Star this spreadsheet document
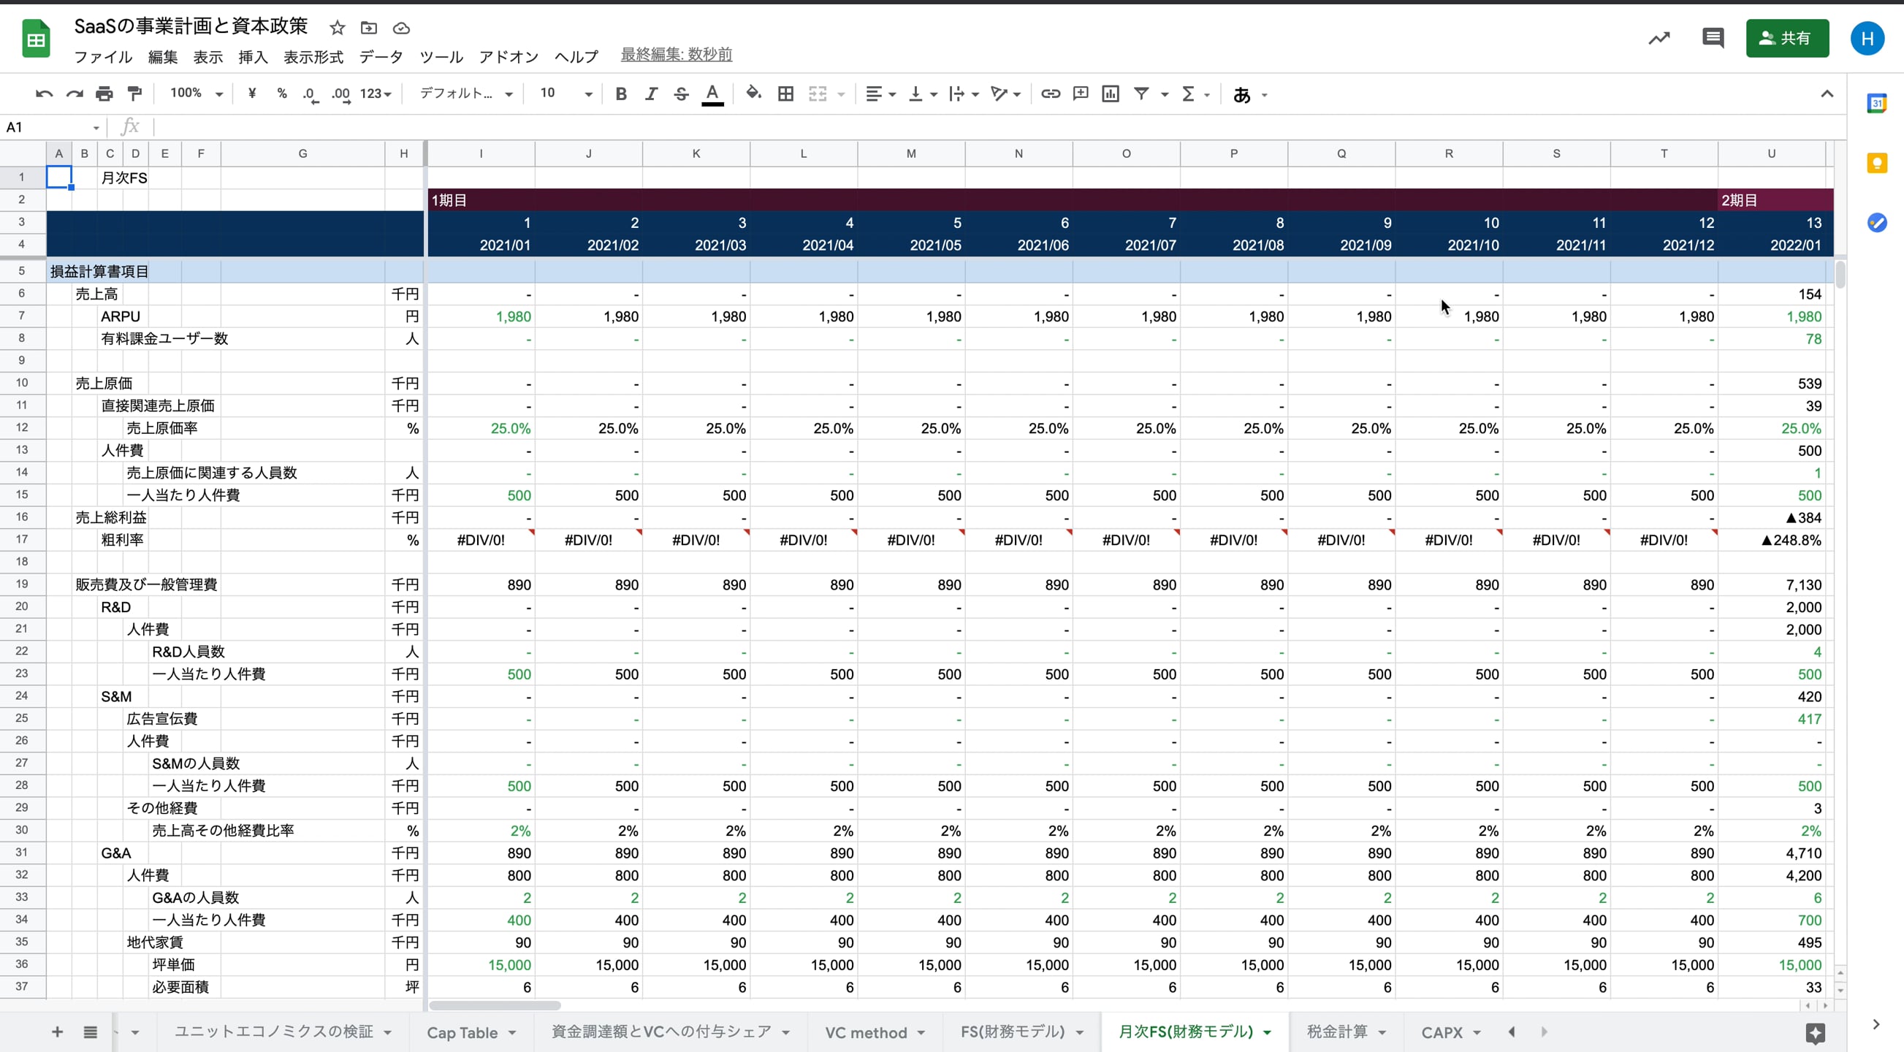 (x=338, y=28)
